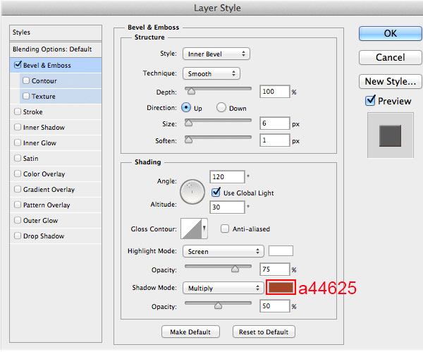
Task: Click the Size slider handle
Action: click(x=188, y=123)
